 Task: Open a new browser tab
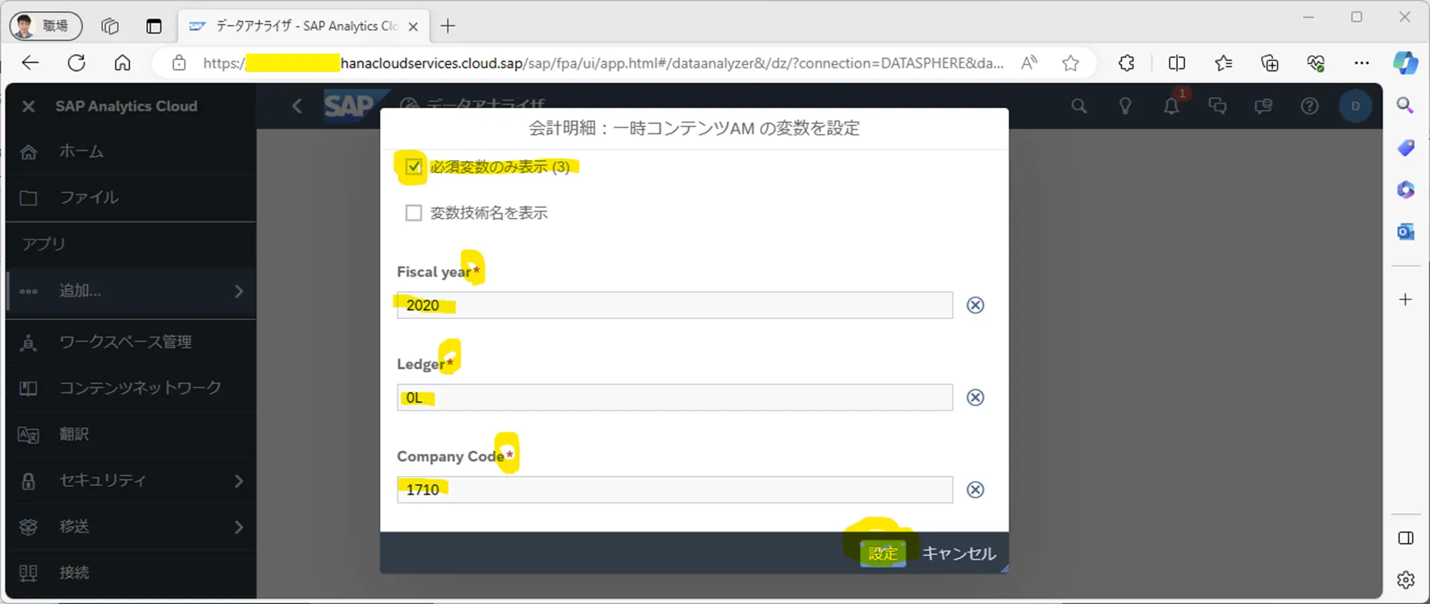coord(448,26)
